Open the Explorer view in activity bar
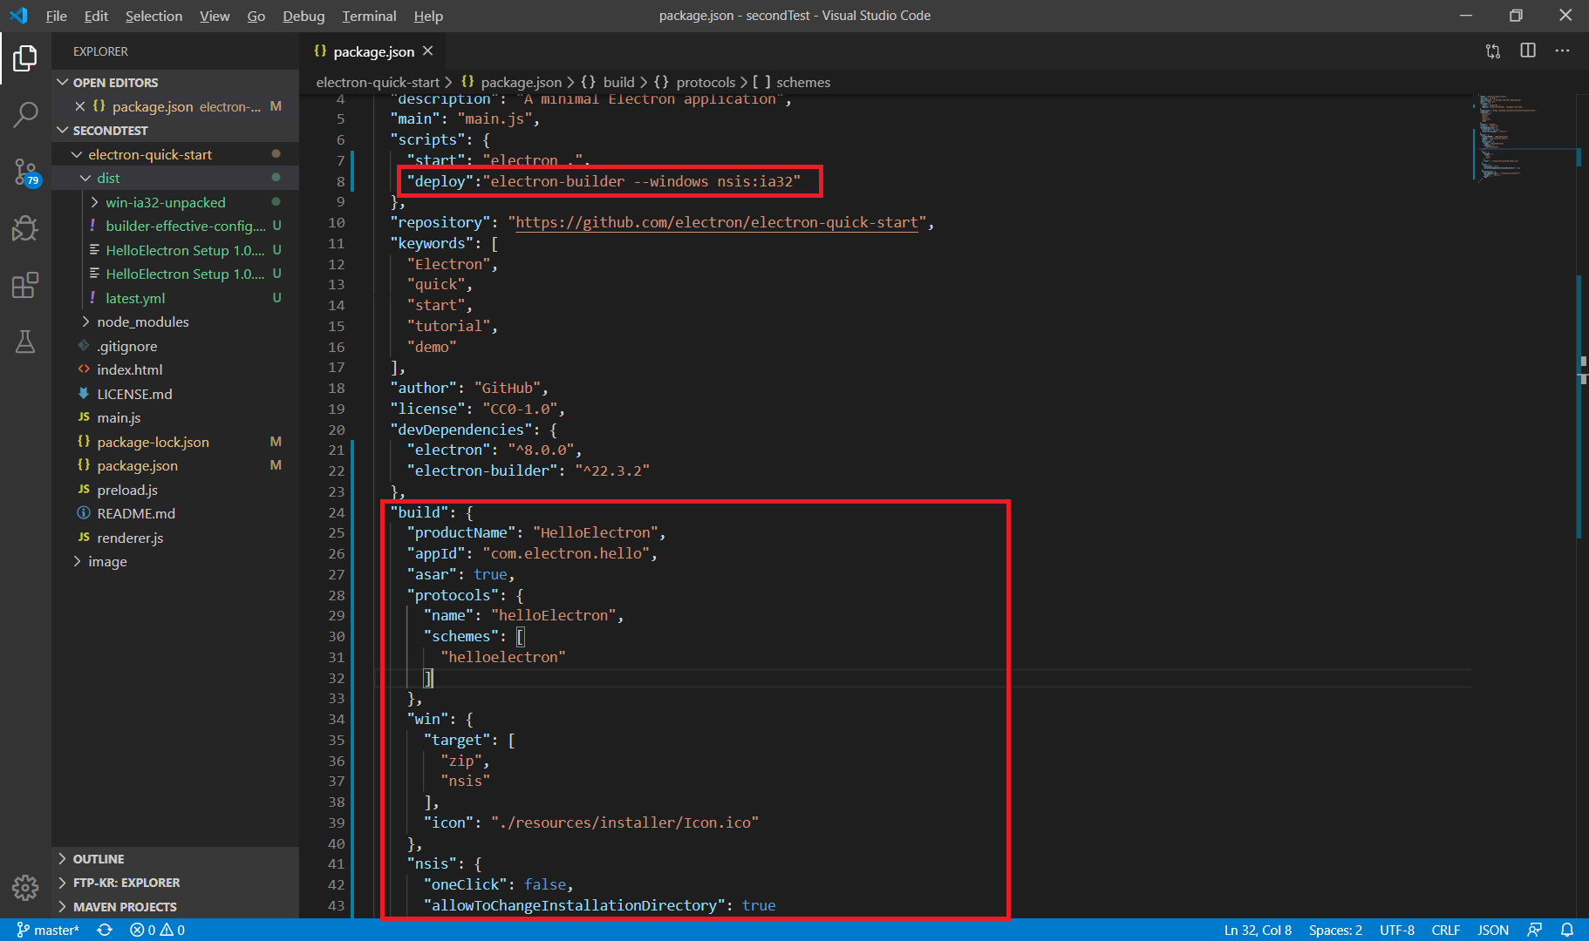1589x941 pixels. [x=25, y=59]
